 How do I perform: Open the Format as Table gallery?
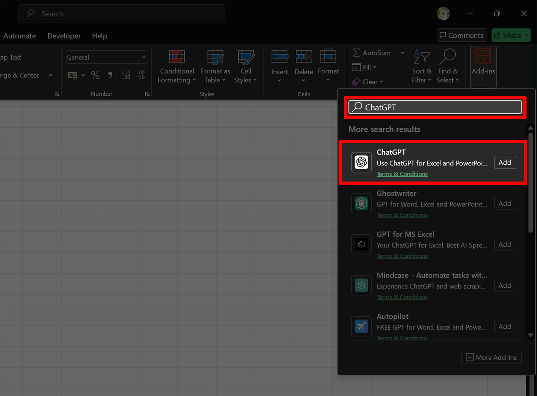pyautogui.click(x=215, y=67)
